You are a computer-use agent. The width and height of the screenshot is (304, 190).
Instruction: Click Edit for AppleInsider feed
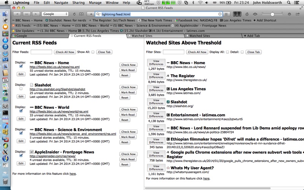21,163
